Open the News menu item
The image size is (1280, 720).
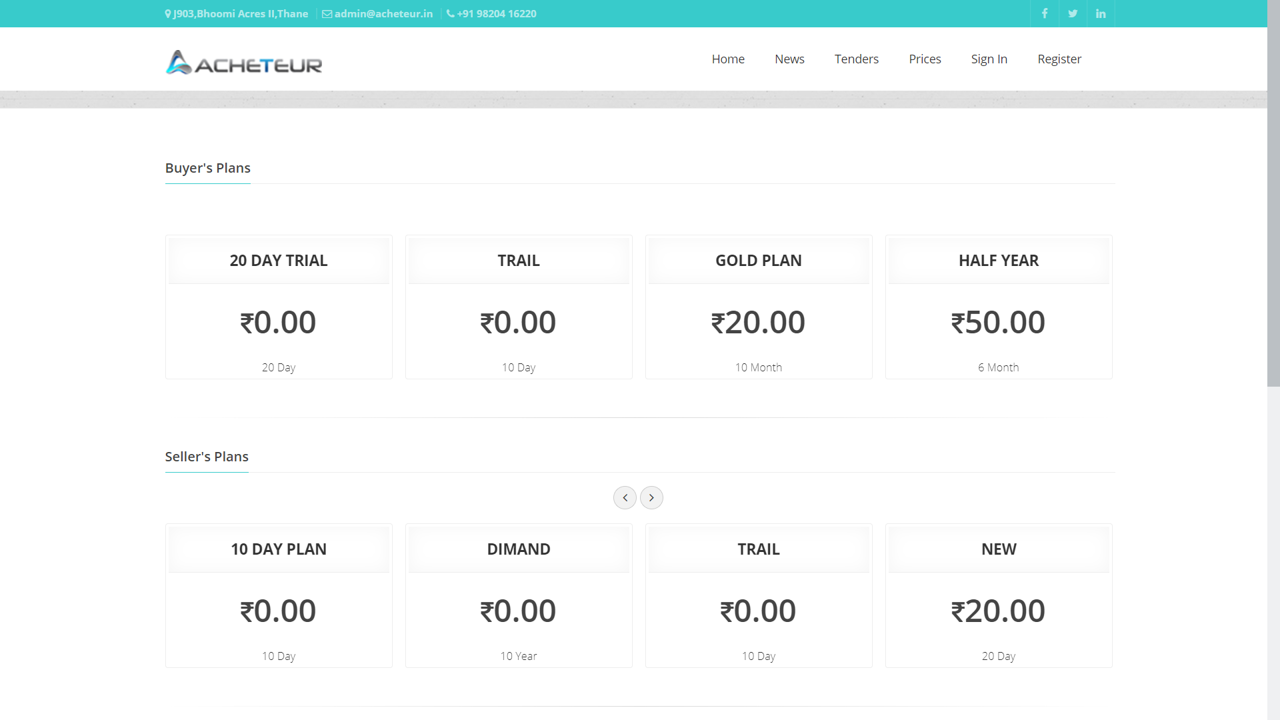point(789,59)
